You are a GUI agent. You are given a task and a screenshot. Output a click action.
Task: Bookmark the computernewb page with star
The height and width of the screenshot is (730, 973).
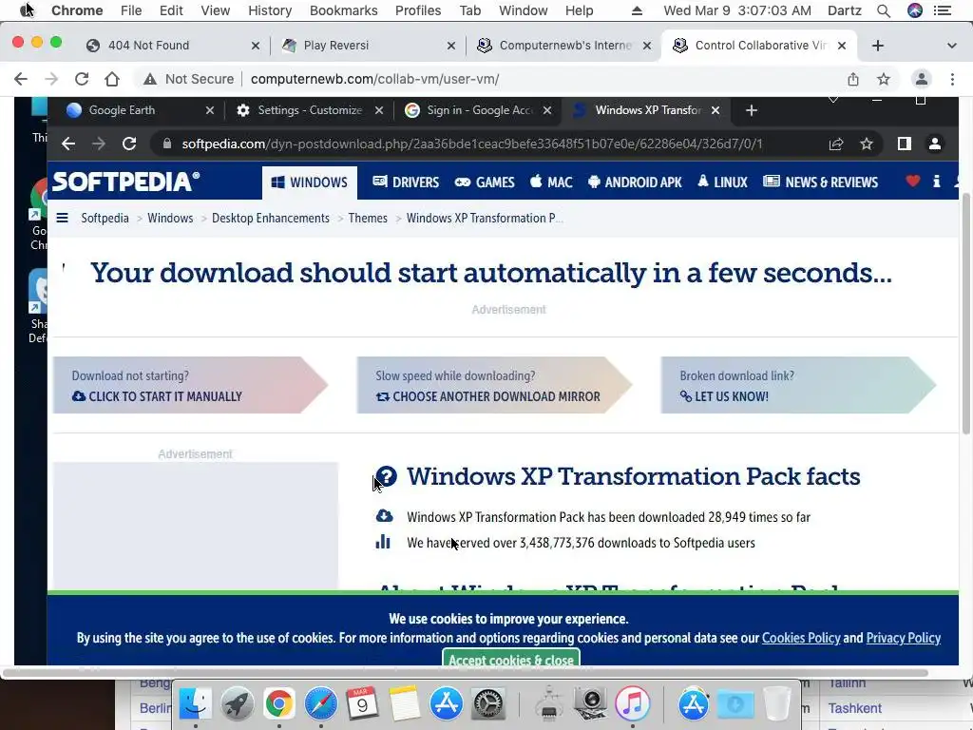click(x=884, y=79)
